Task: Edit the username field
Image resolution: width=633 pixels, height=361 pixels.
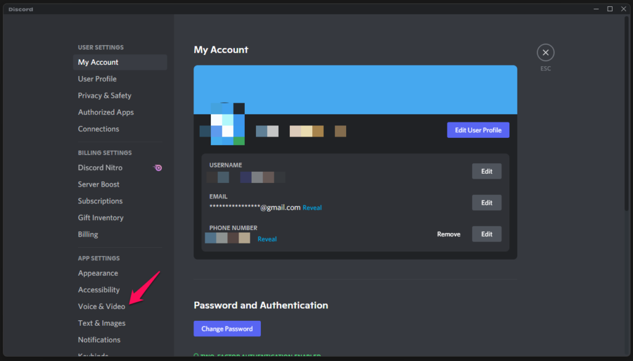Action: pos(486,171)
